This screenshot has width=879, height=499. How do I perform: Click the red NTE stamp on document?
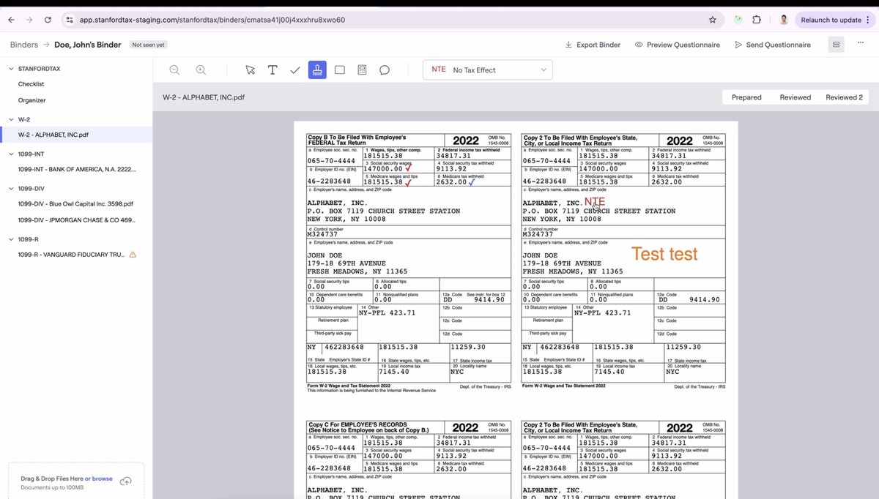[x=595, y=202]
